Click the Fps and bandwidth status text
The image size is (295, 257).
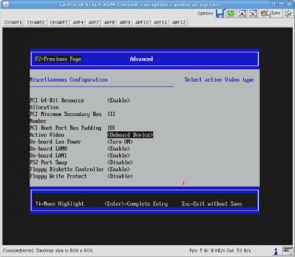(x=220, y=250)
